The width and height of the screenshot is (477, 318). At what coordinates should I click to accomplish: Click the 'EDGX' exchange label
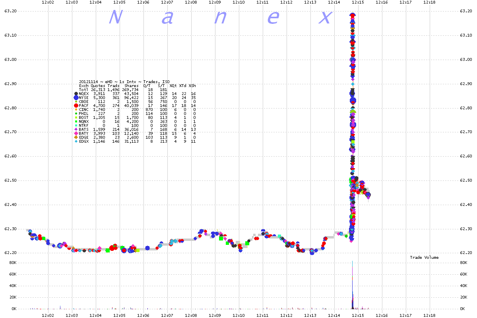pos(83,142)
